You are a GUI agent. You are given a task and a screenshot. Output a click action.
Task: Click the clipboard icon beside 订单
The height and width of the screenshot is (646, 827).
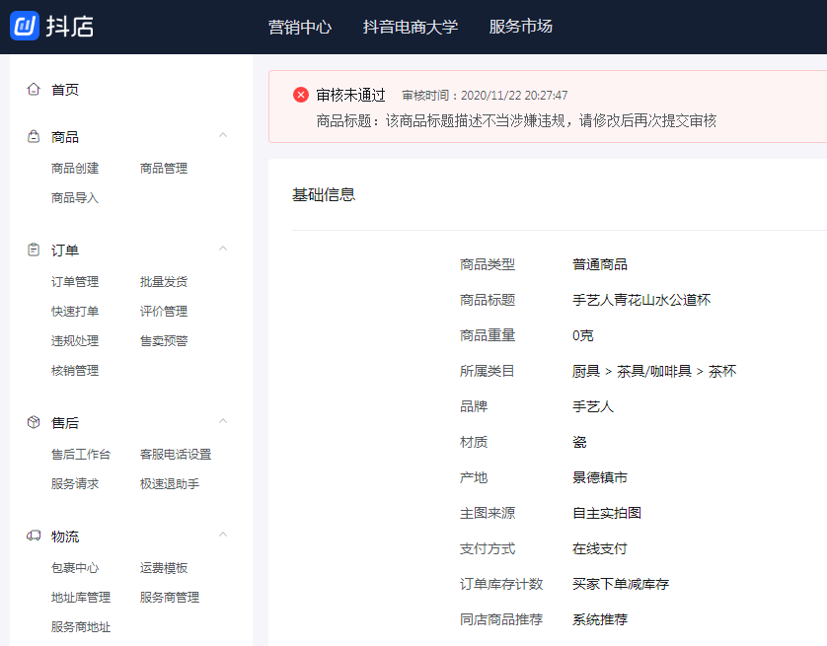34,251
